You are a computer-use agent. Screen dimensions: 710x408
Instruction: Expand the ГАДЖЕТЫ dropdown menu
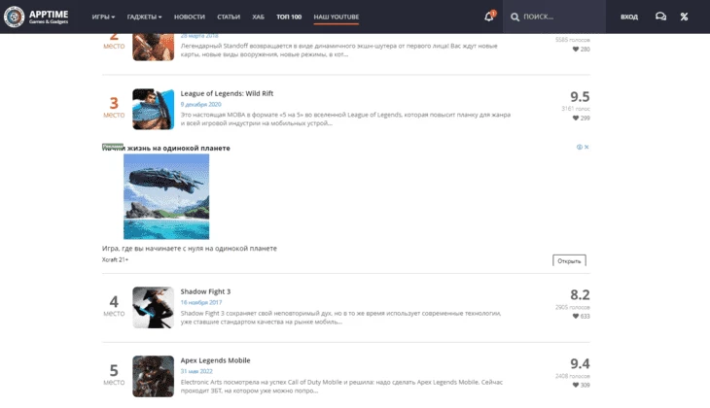pyautogui.click(x=144, y=17)
